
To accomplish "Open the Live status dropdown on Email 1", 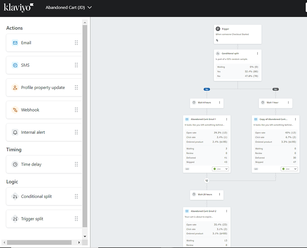I will pyautogui.click(x=221, y=169).
